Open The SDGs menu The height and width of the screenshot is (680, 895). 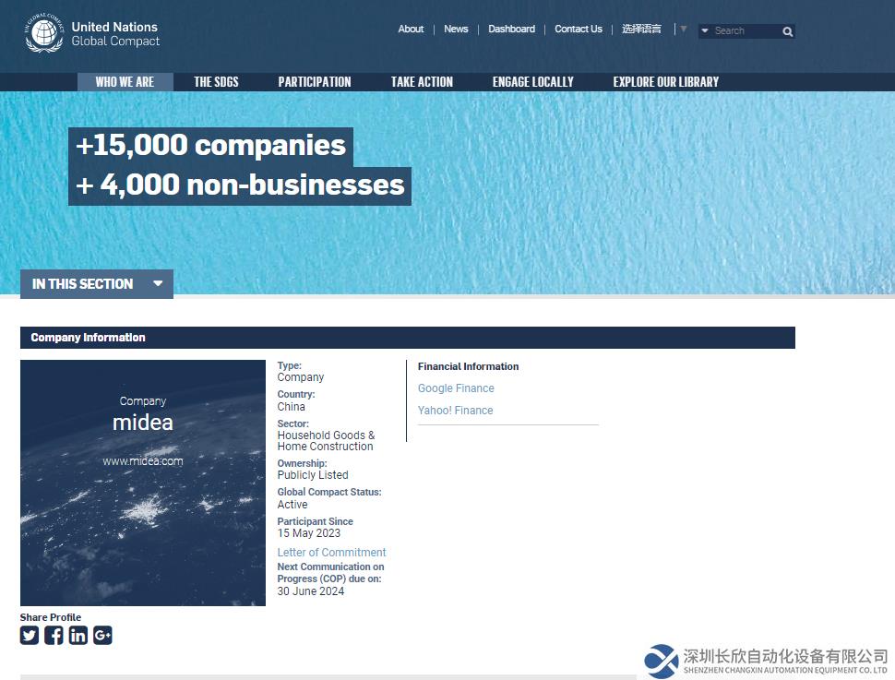coord(216,82)
